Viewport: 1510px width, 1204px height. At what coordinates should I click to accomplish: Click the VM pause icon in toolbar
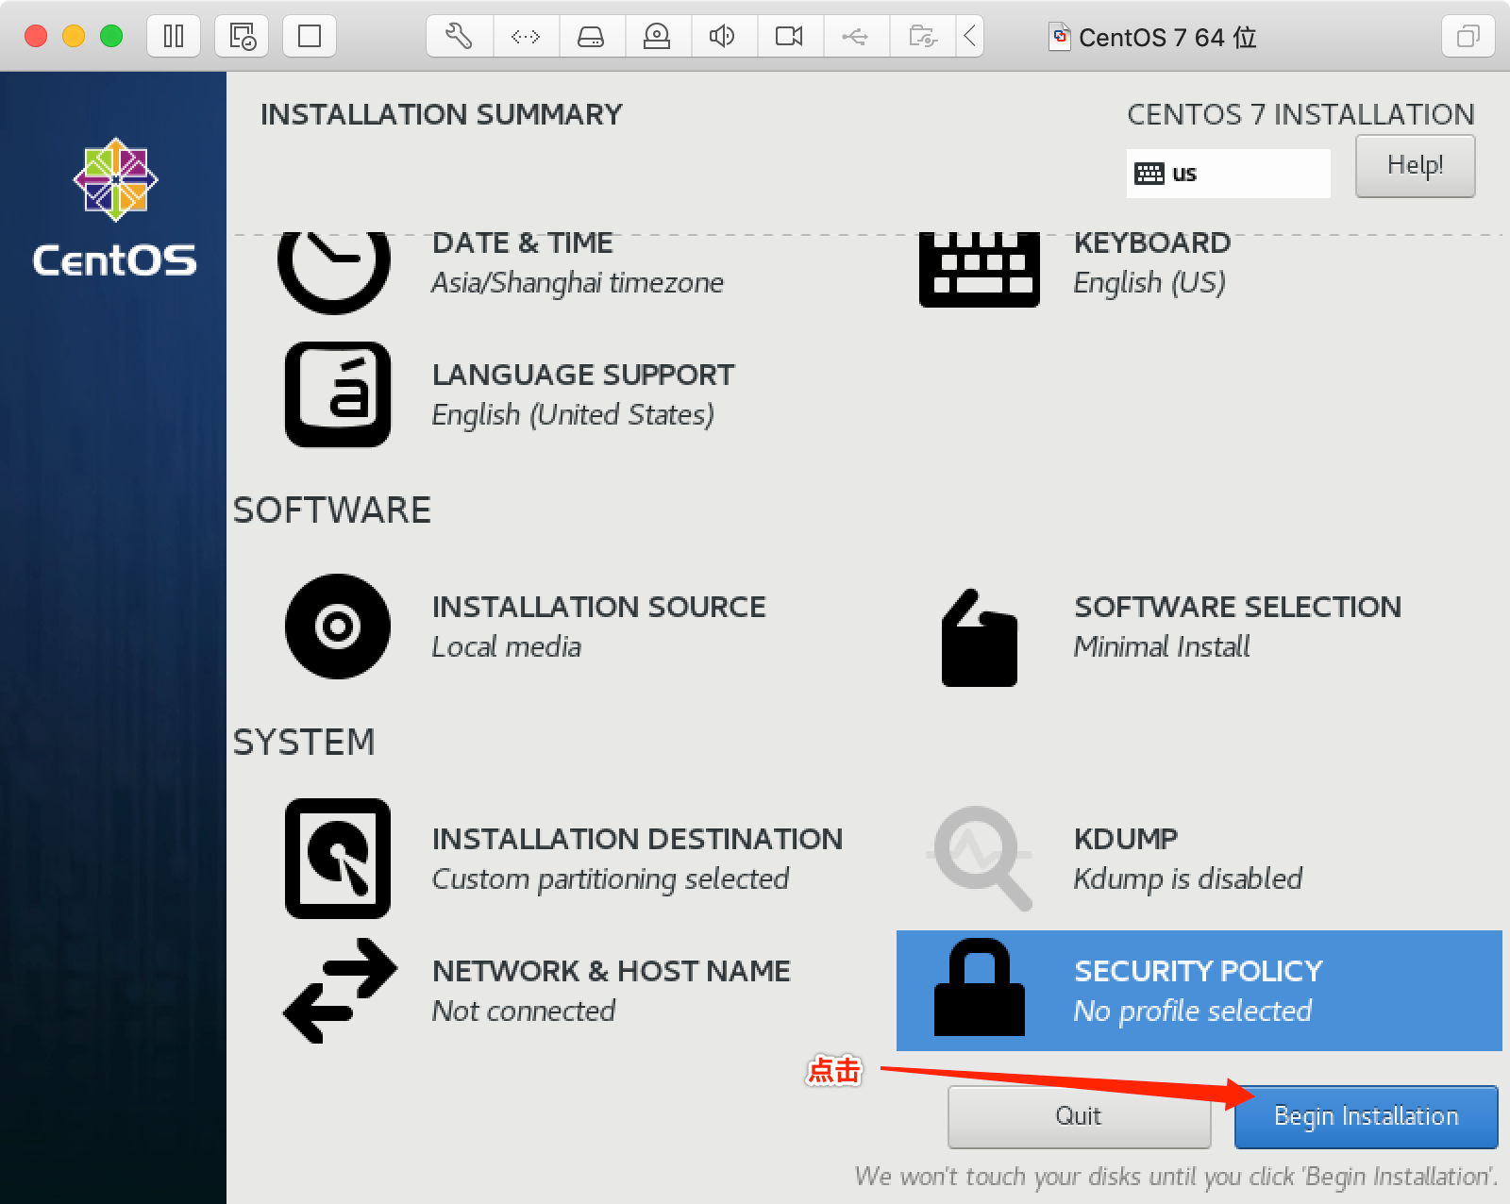point(174,37)
